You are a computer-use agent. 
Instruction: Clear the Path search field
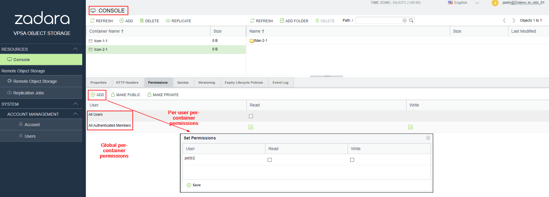[405, 20]
